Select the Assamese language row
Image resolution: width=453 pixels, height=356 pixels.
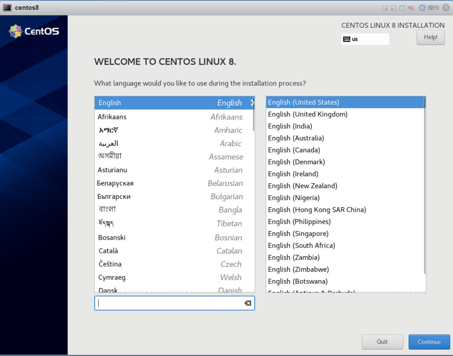click(174, 157)
